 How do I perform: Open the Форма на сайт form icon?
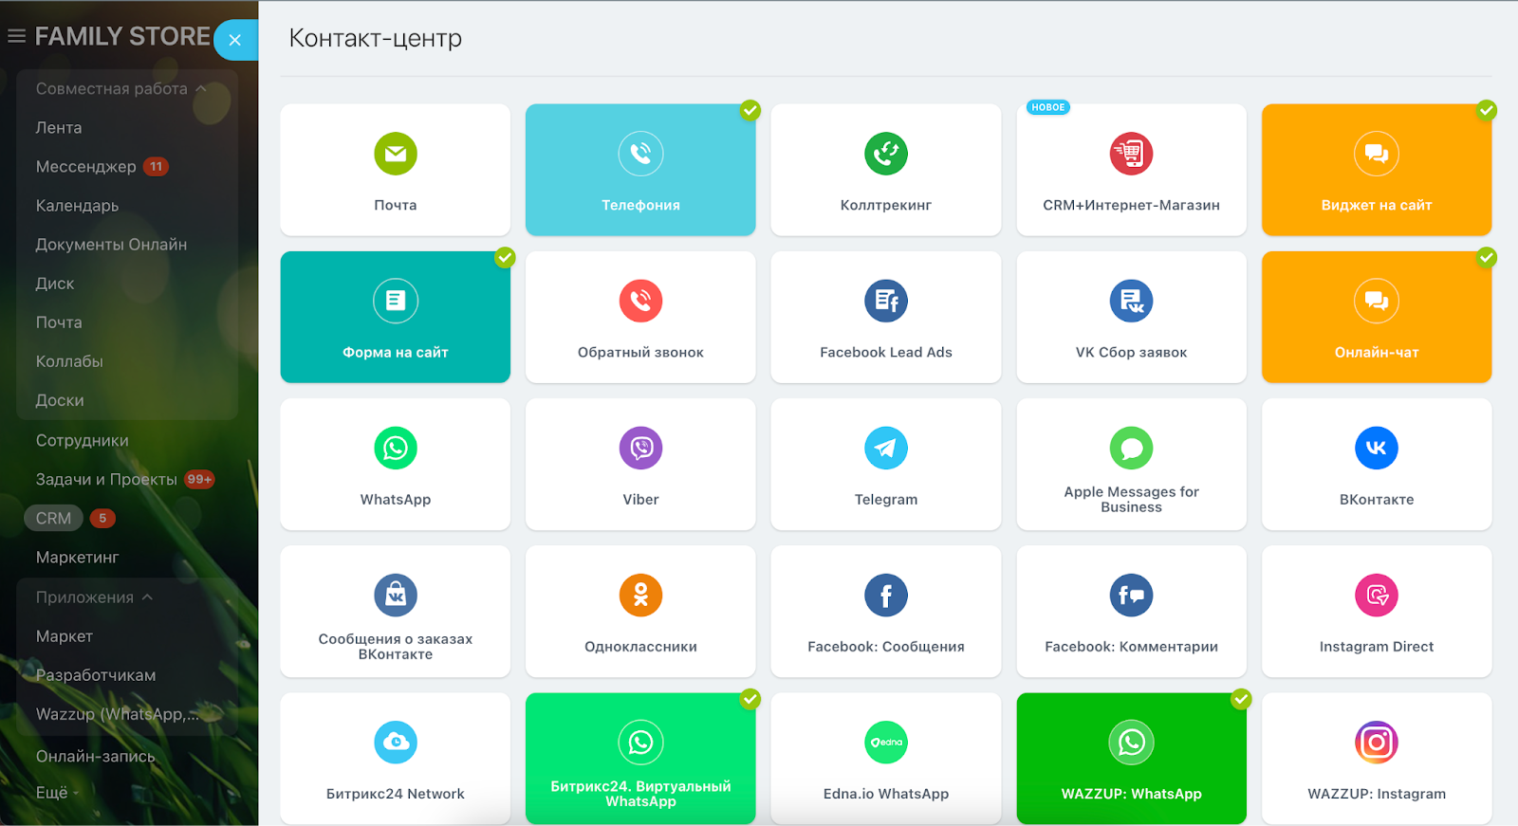click(x=396, y=301)
